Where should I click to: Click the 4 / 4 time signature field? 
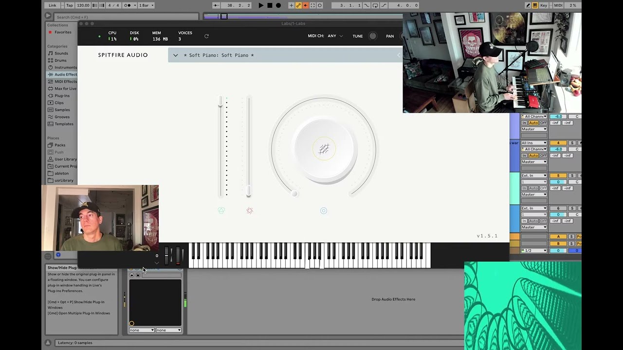pos(113,5)
